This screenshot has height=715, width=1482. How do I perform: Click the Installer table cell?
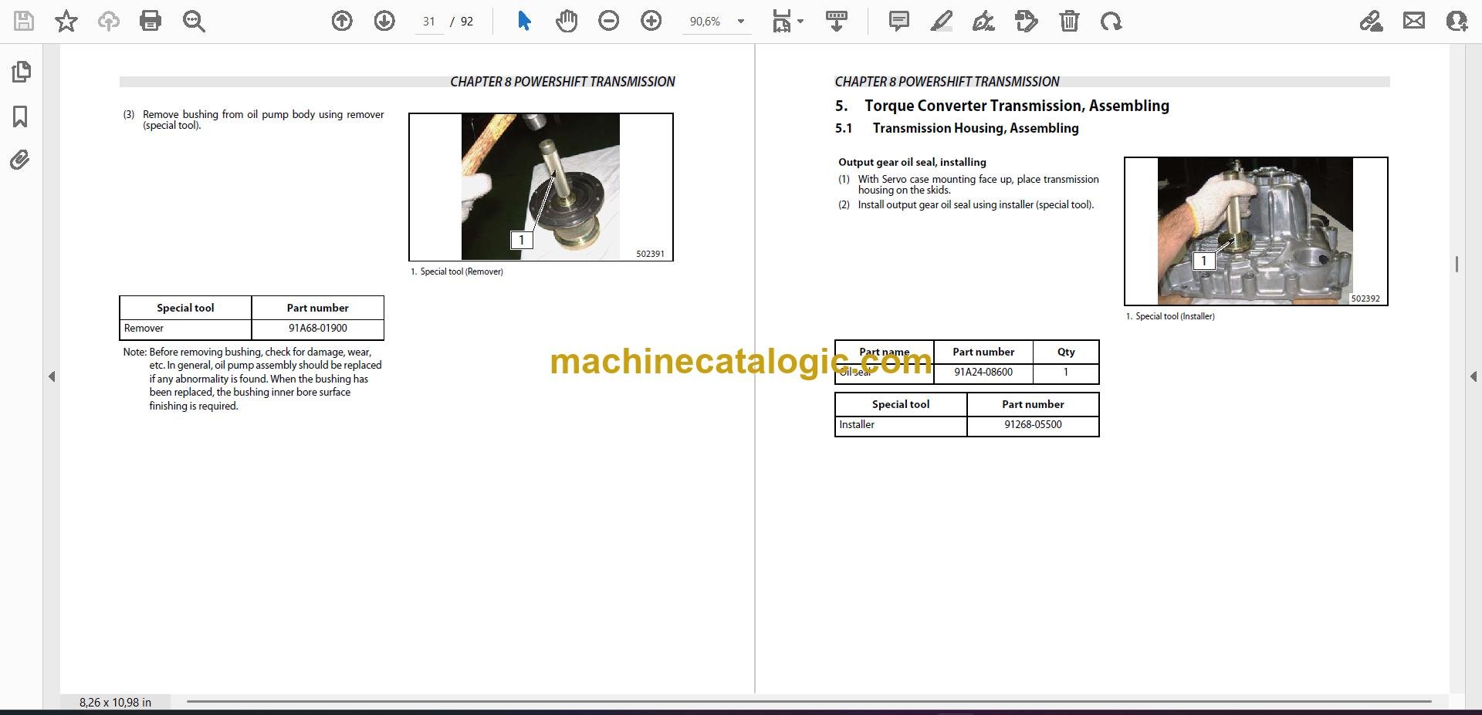pyautogui.click(x=901, y=425)
